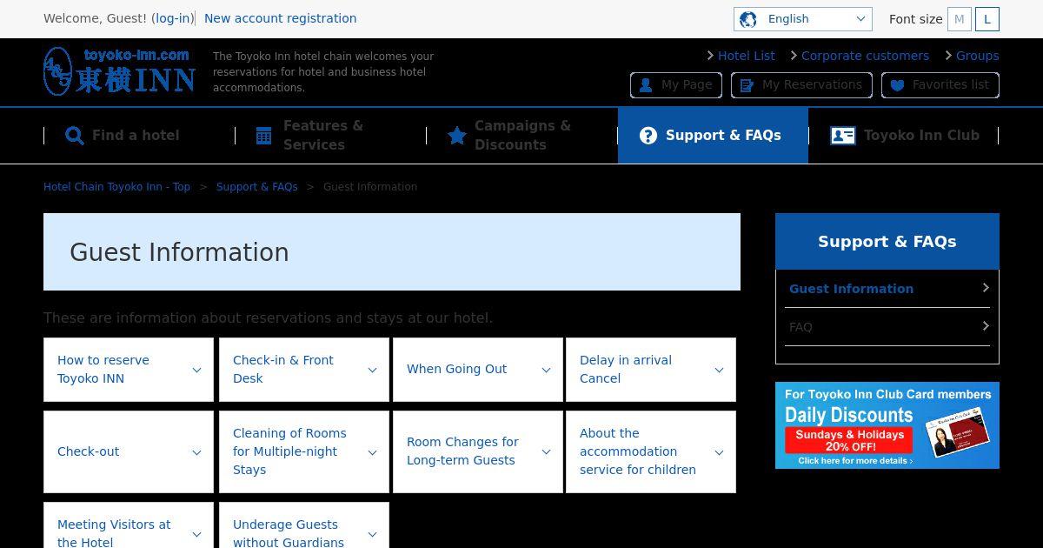This screenshot has height=548, width=1043.
Task: Select Guest Information in sidebar
Action: [887, 289]
